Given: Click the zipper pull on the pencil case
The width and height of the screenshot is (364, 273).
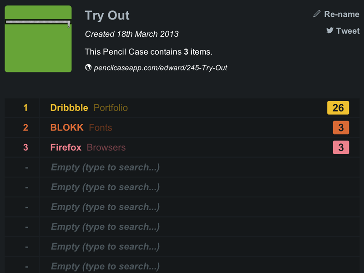Looking at the screenshot, I should click(x=69, y=24).
